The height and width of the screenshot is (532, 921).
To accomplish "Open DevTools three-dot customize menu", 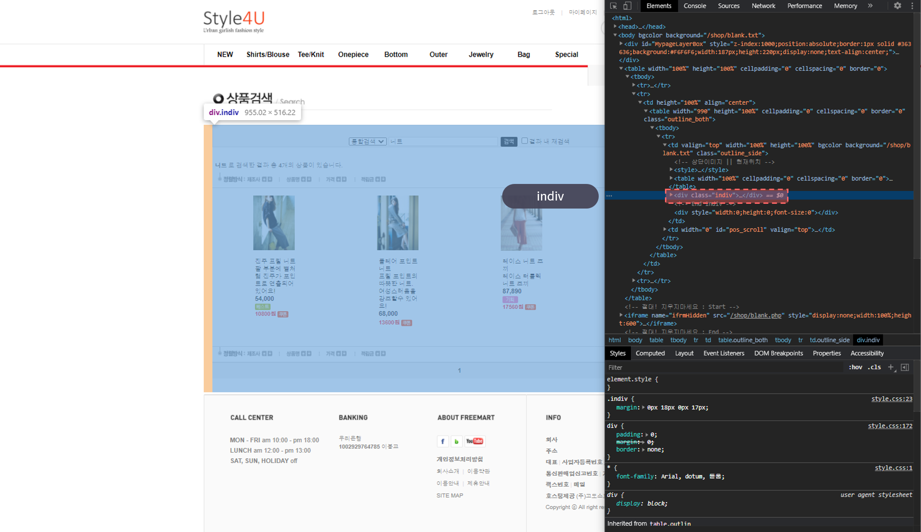I will 912,6.
